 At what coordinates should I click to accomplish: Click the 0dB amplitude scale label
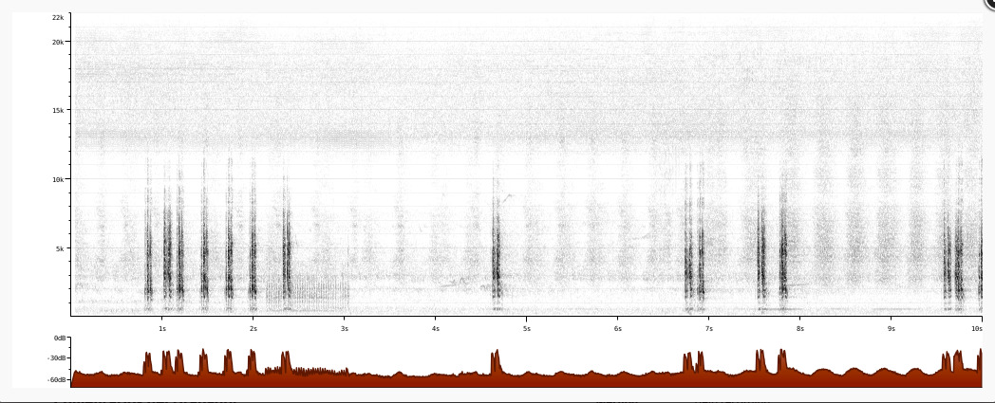58,339
